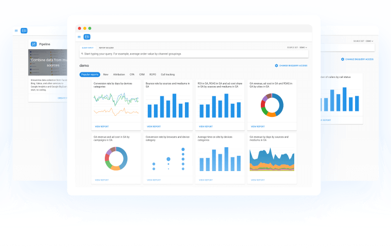Click the callers by call status bar chart in right window
Image resolution: width=391 pixels, height=248 pixels.
point(340,99)
